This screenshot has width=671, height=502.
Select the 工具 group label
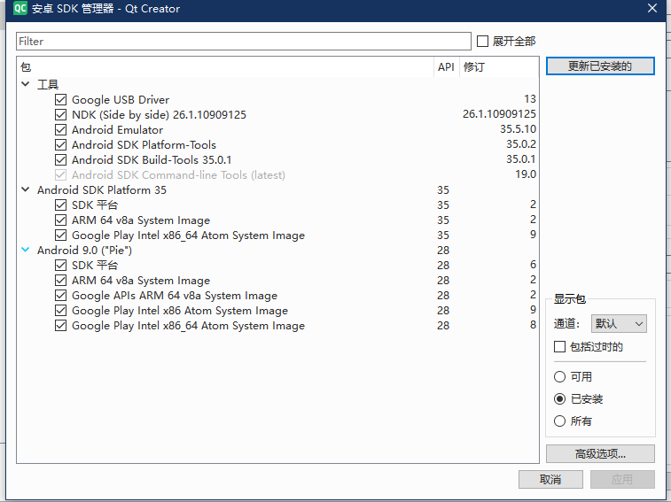click(48, 84)
